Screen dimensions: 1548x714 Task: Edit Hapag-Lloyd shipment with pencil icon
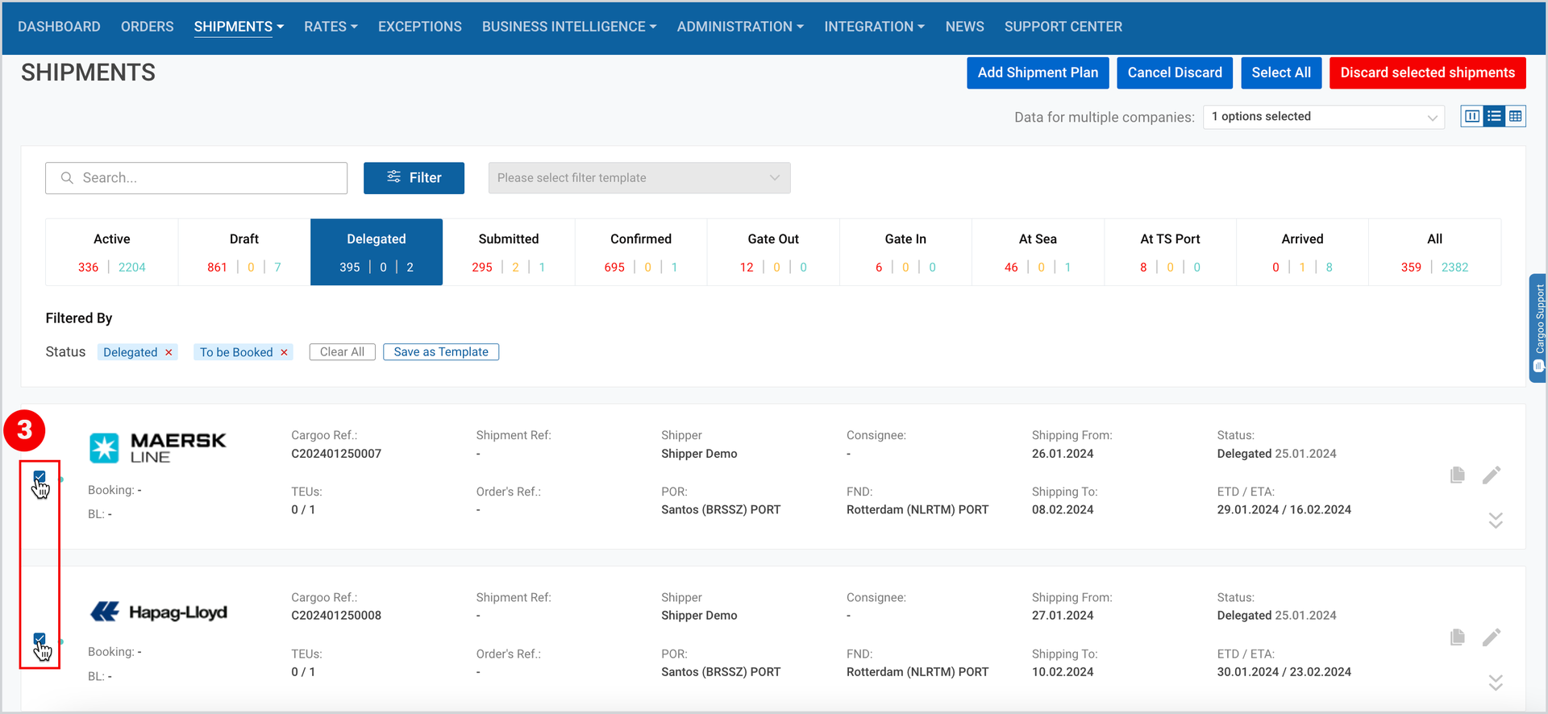coord(1492,637)
